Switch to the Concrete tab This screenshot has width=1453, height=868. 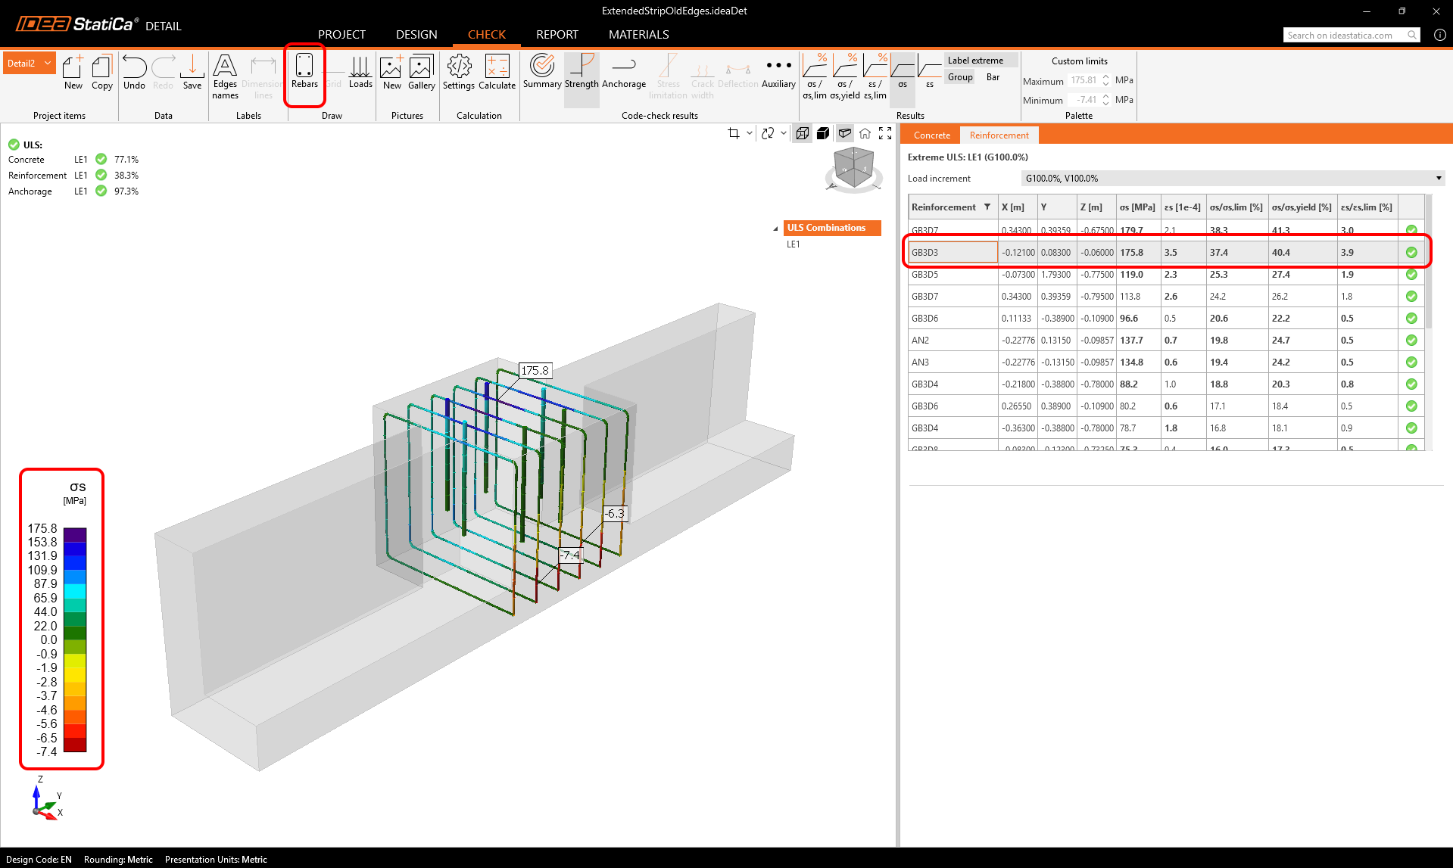click(x=931, y=135)
